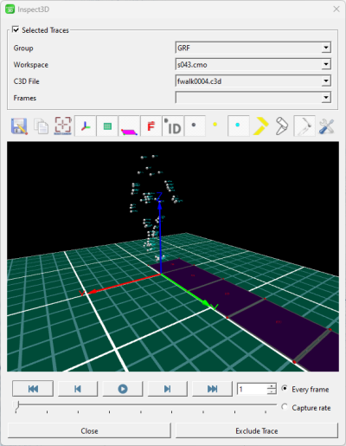Toggle the green floor grid icon
Viewport: 346px width, 446px height.
(x=107, y=126)
